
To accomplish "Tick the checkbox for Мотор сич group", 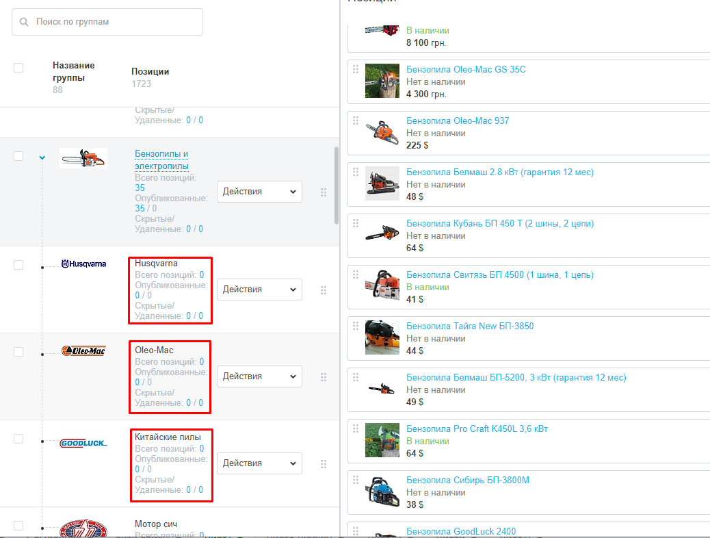I will 18,525.
